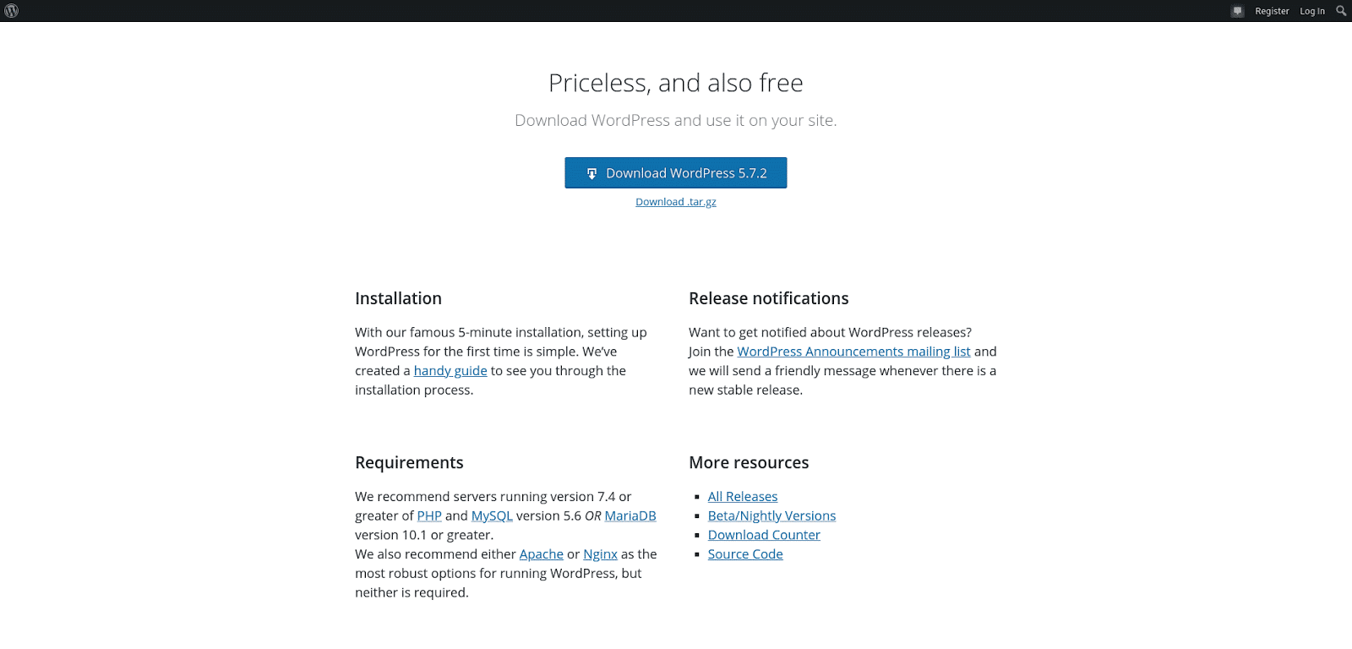Viewport: 1352px width, 649px height.
Task: Click the Nginx link
Action: 601,554
